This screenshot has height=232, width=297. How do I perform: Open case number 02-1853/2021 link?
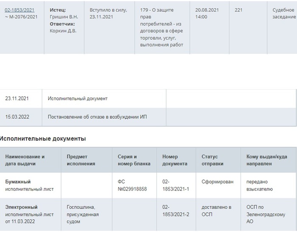coord(20,9)
